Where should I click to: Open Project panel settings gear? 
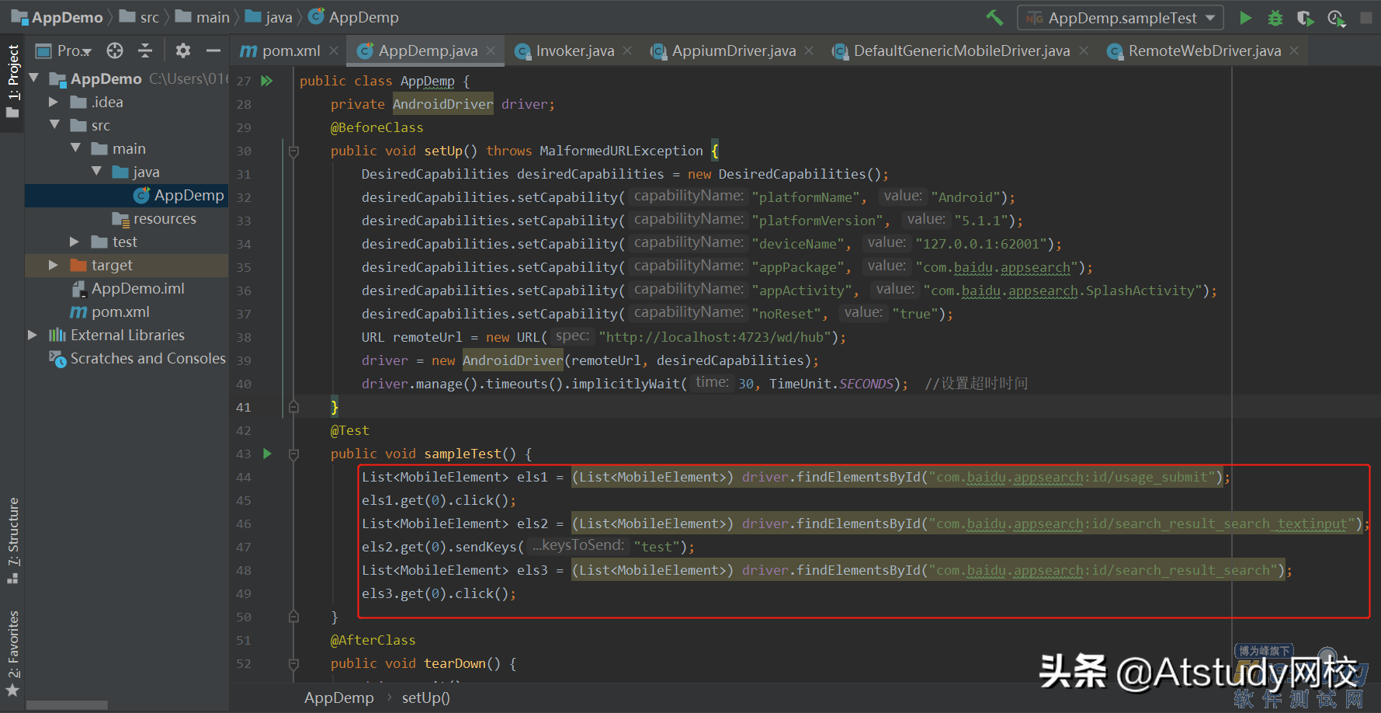[183, 50]
